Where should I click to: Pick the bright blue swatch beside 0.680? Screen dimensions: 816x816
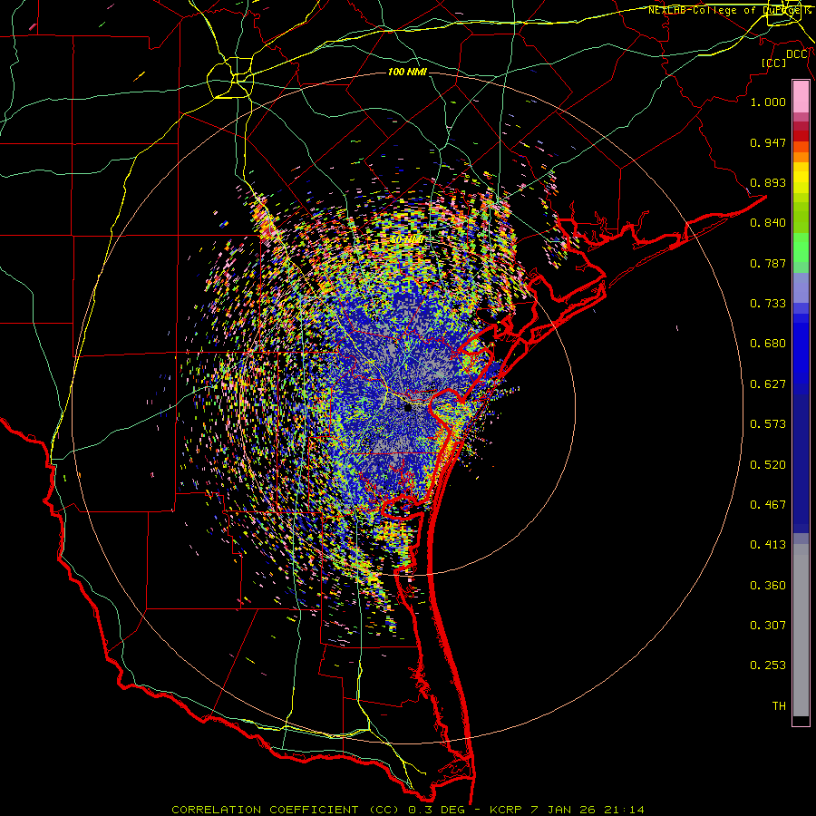(x=801, y=349)
